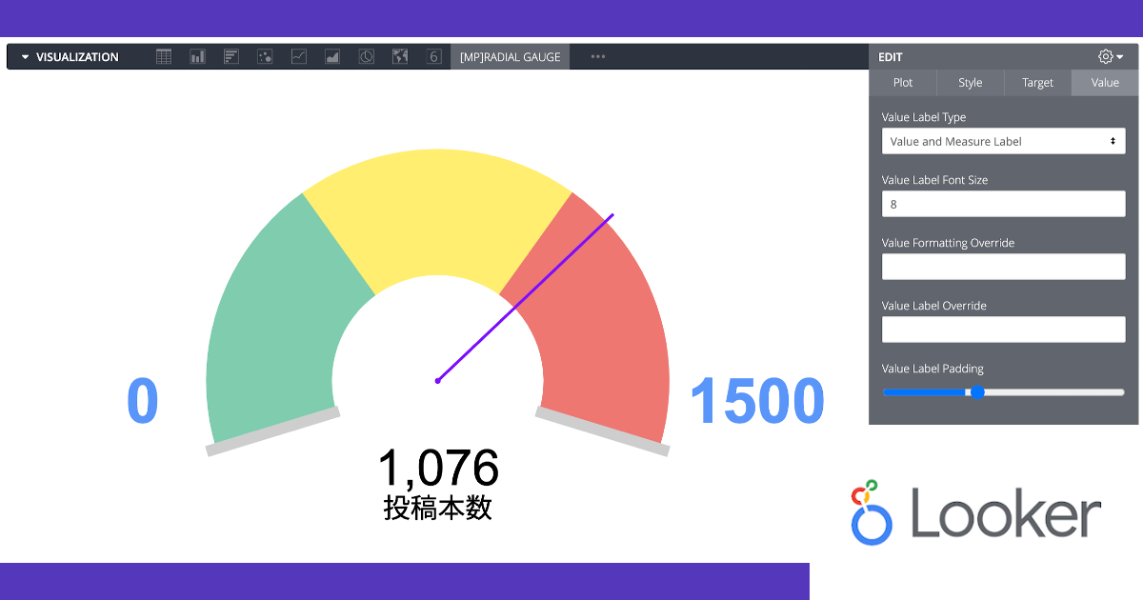Viewport: 1143px width, 600px height.
Task: Switch to the Map visualization
Action: (x=400, y=57)
